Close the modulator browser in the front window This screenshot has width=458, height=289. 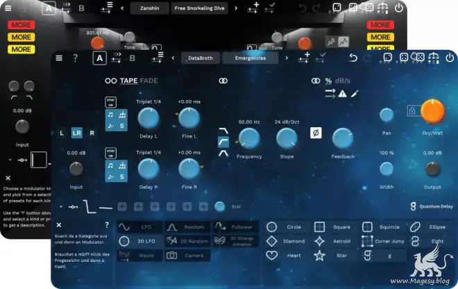[x=59, y=225]
